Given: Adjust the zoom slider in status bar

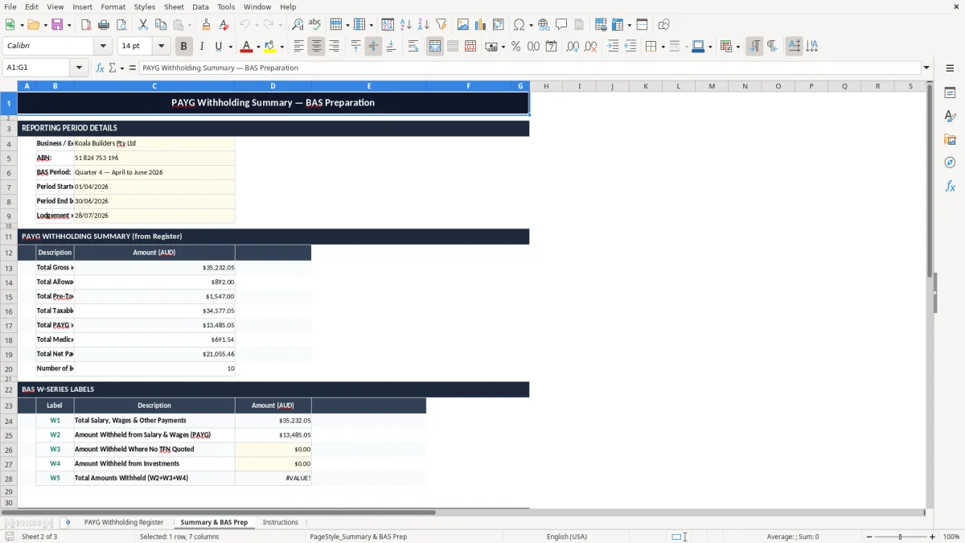Looking at the screenshot, I should 900,537.
